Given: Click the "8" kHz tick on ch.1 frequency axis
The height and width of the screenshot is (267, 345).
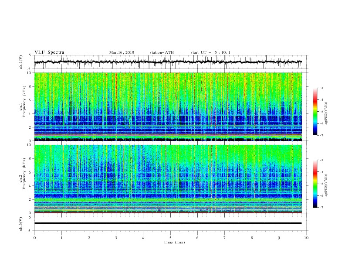Looking at the screenshot, I should click(30, 86).
